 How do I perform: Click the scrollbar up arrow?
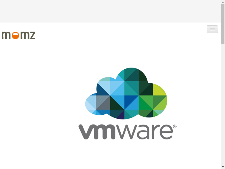coord(223,1)
